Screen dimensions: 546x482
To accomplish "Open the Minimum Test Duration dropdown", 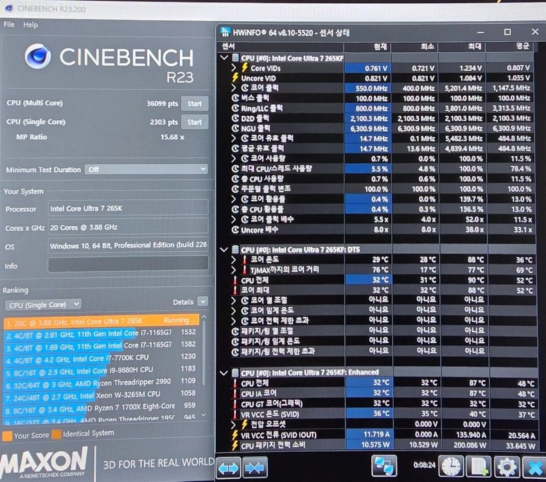I will (146, 169).
